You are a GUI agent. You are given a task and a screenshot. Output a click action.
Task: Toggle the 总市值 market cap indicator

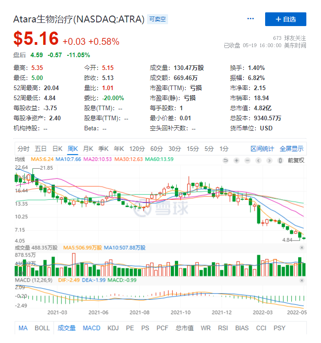(x=185, y=328)
